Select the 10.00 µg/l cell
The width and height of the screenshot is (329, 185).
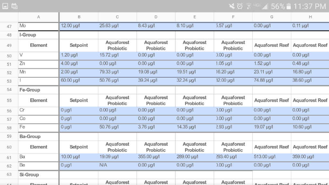(x=79, y=157)
